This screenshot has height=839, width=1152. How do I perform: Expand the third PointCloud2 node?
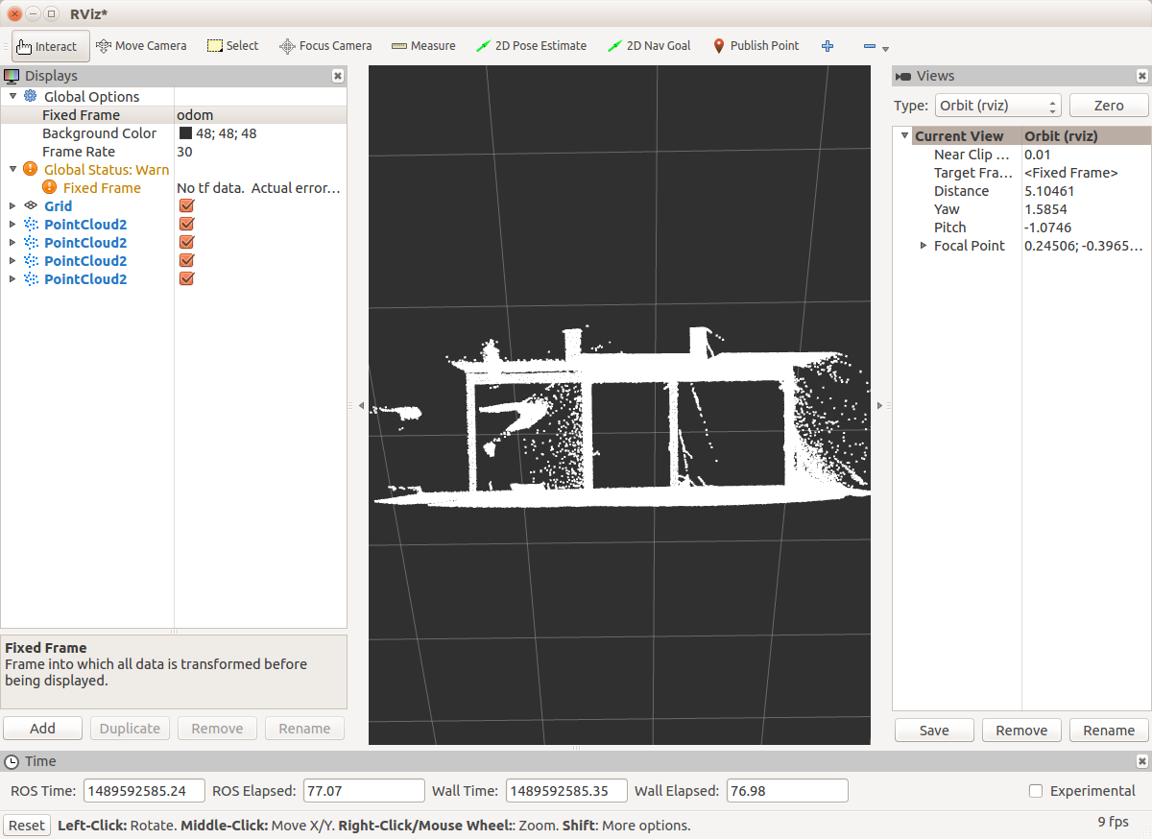pos(12,260)
